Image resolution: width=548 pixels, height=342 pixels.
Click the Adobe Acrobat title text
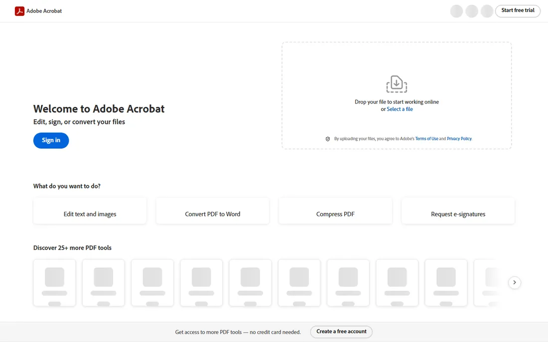pos(44,11)
